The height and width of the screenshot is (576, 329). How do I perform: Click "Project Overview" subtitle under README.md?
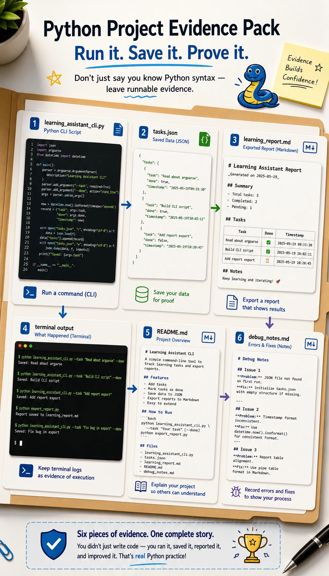pyautogui.click(x=173, y=340)
